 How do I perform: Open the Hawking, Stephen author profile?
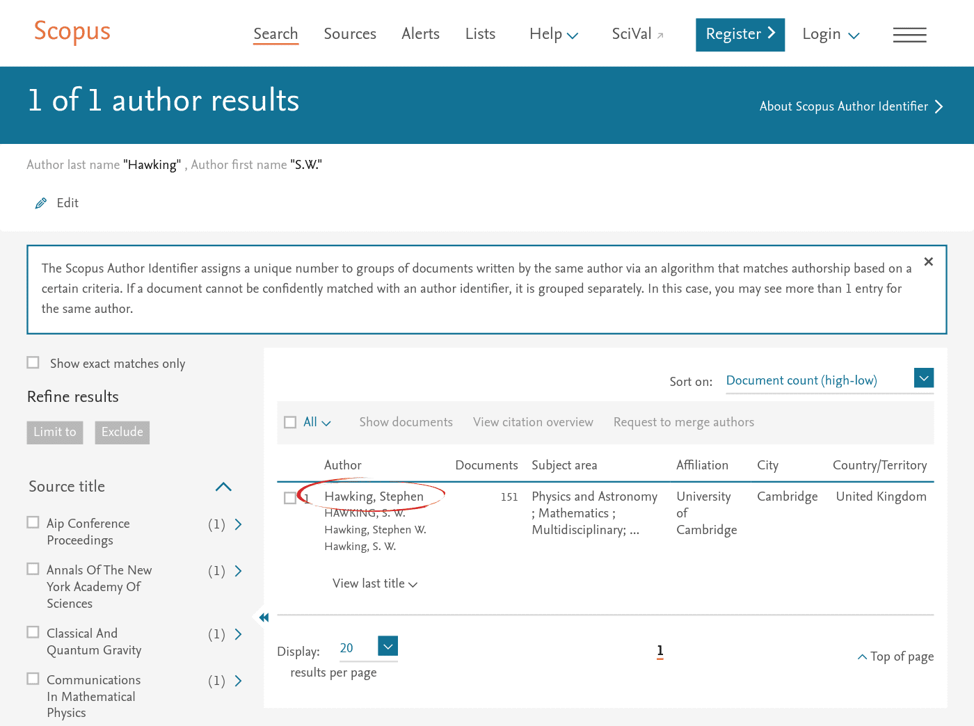(374, 497)
